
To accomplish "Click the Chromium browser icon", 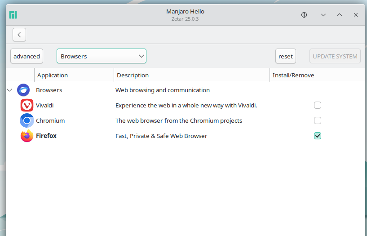I will [27, 120].
